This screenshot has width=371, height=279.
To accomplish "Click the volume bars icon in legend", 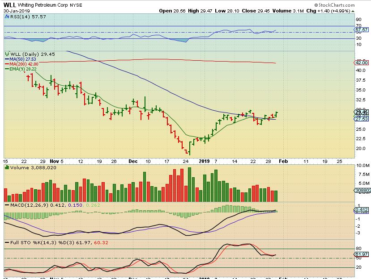I will pos(7,167).
